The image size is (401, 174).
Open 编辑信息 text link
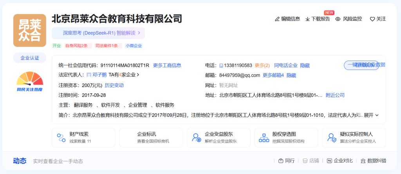pyautogui.click(x=291, y=19)
